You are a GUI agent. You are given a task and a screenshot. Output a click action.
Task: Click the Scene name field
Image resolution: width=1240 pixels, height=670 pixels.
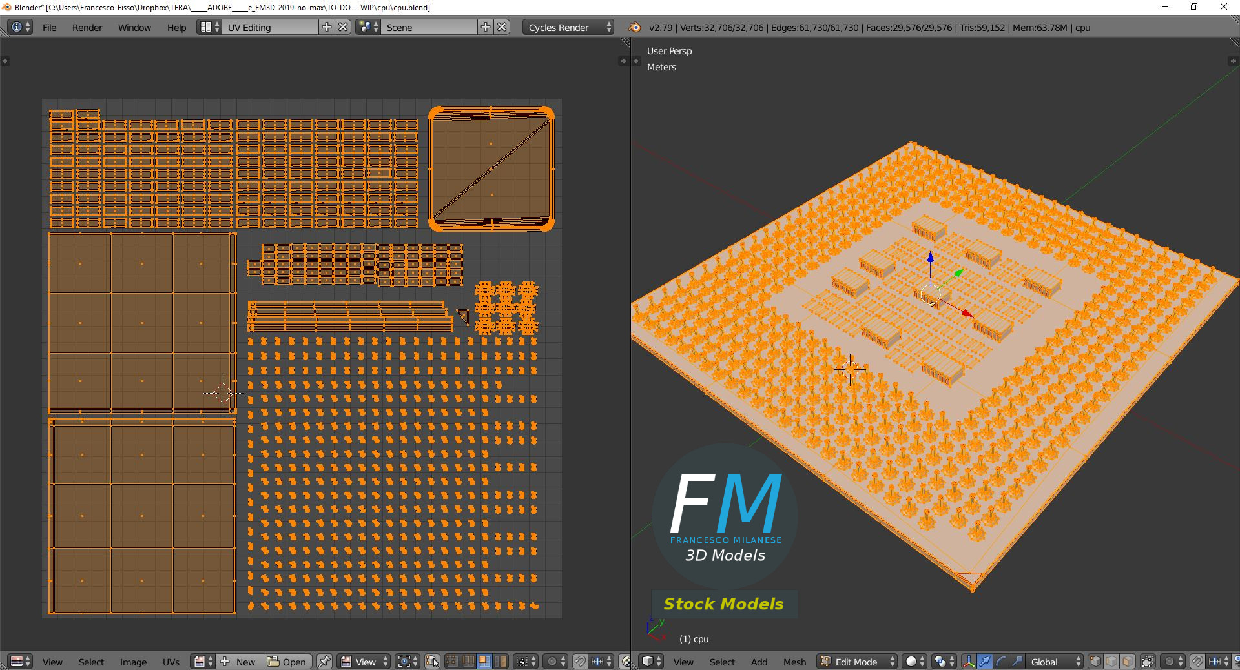coord(429,27)
